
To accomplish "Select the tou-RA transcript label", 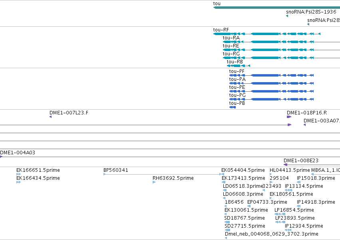I will coord(231,38).
